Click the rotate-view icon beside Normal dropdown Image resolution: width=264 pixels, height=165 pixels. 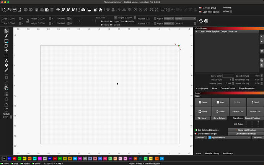[201, 21]
